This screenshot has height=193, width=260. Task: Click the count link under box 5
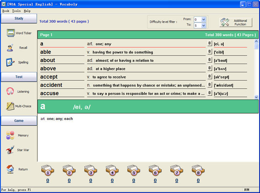click(134, 180)
